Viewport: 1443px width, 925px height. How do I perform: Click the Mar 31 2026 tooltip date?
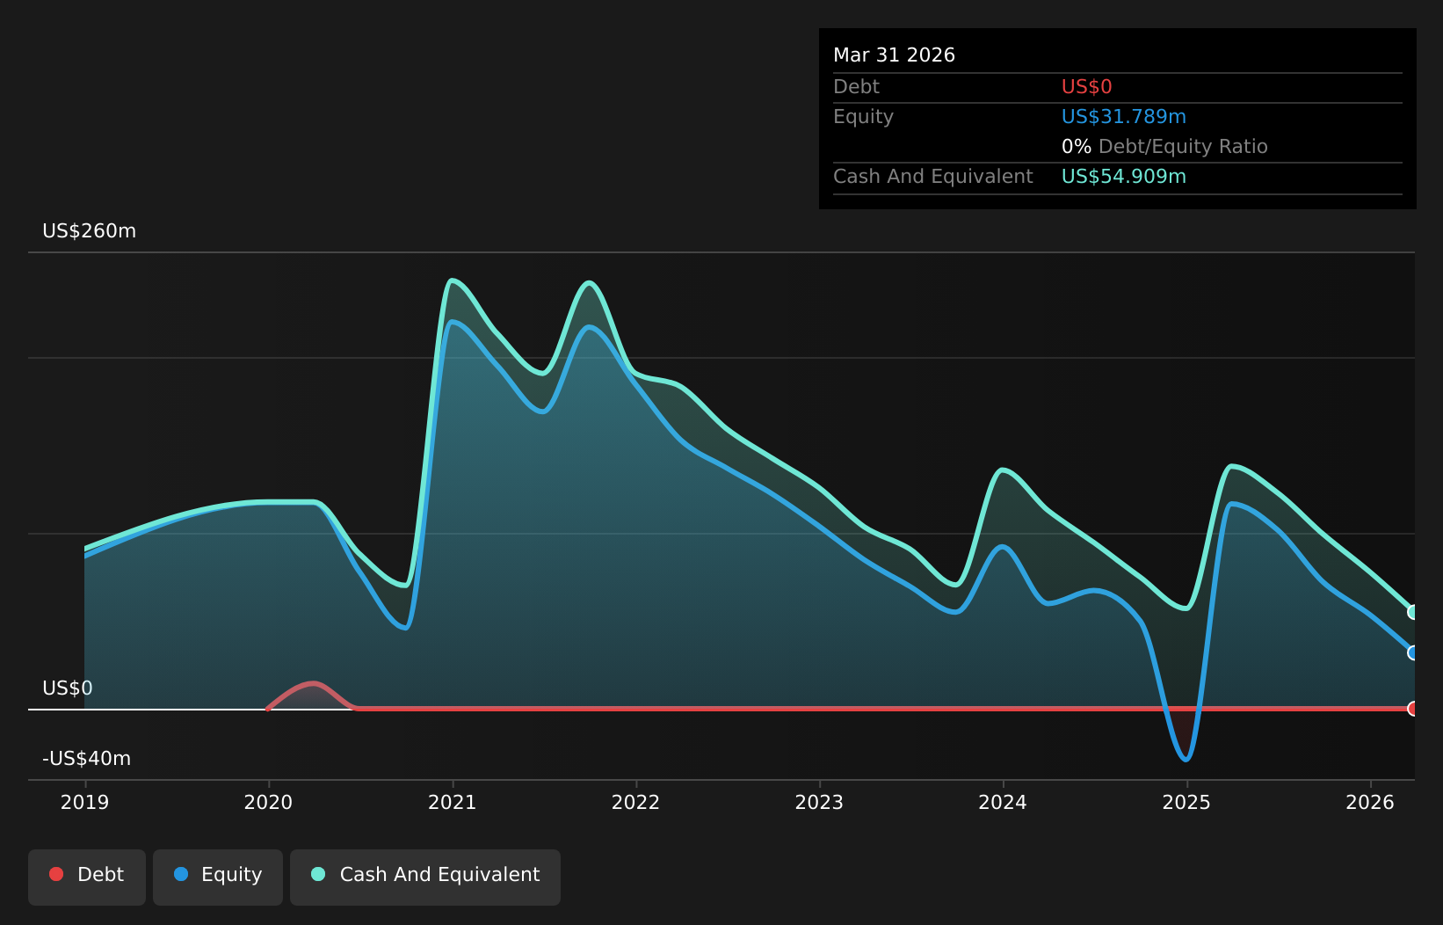(894, 55)
